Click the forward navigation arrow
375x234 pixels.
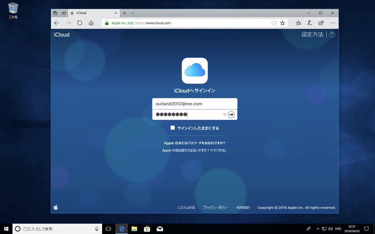tap(68, 23)
